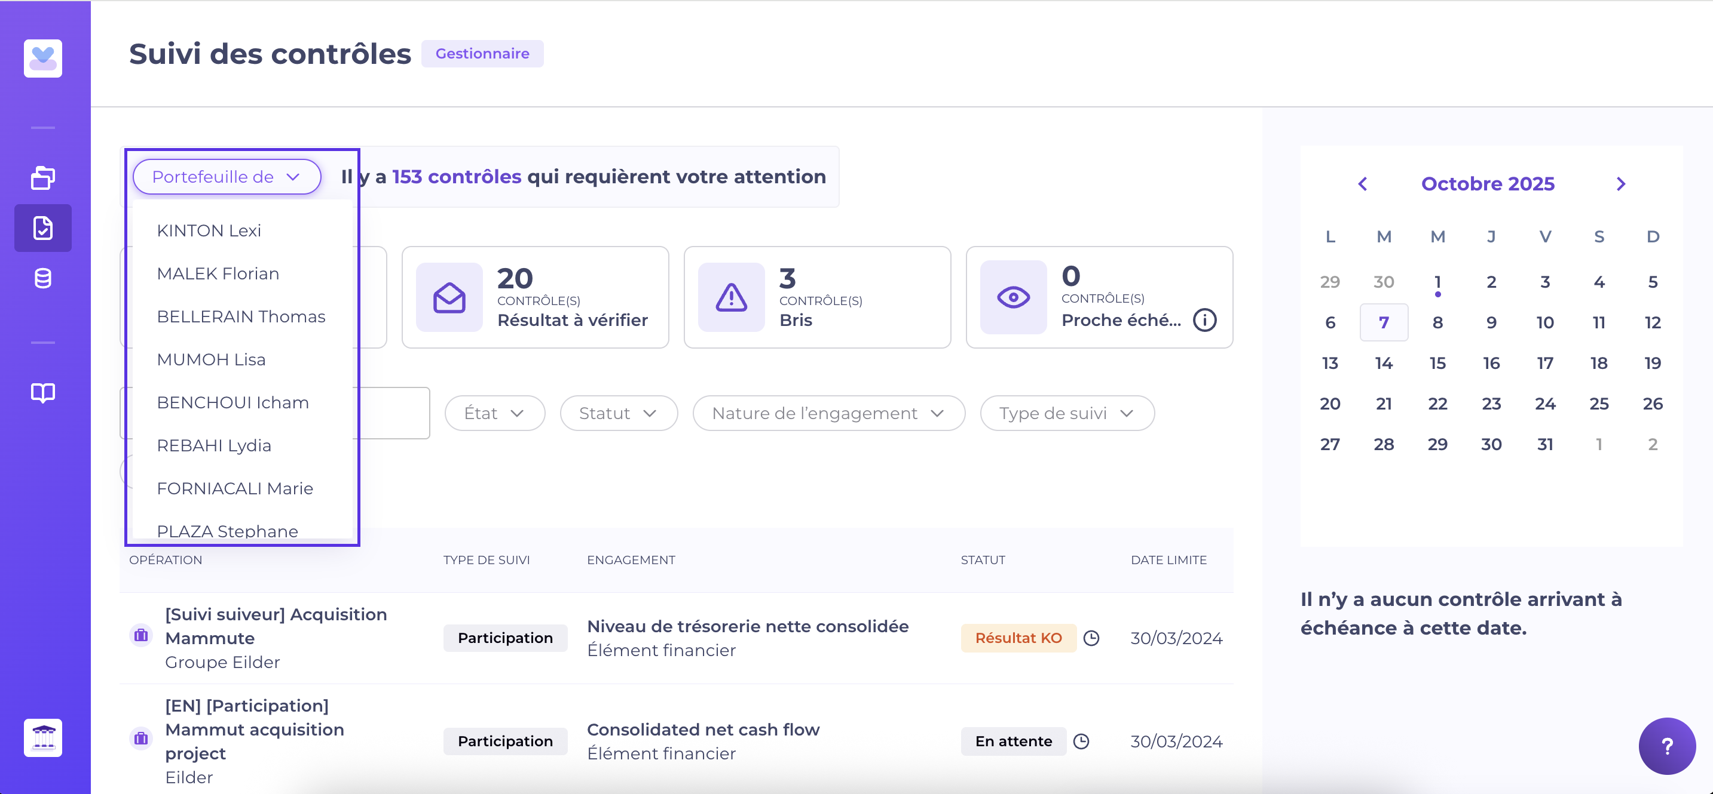Click the heart logo in the sidebar
This screenshot has height=794, width=1713.
[42, 59]
